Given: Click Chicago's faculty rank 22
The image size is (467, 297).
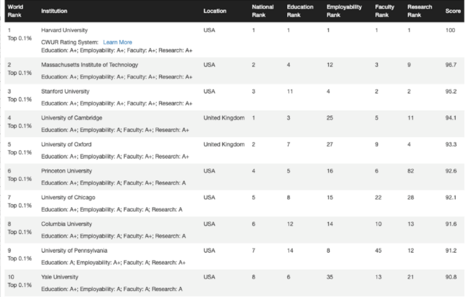Looking at the screenshot, I should coord(378,197).
